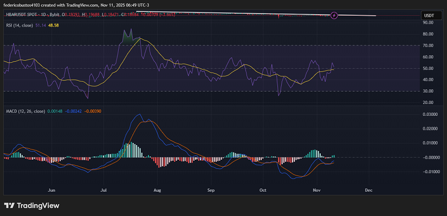The image size is (447, 216).
Task: Click the Dec label on time axis
Action: [x=368, y=190]
